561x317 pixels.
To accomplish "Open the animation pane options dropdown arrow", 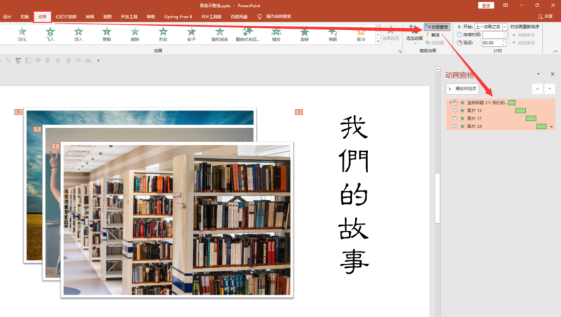I will [538, 74].
